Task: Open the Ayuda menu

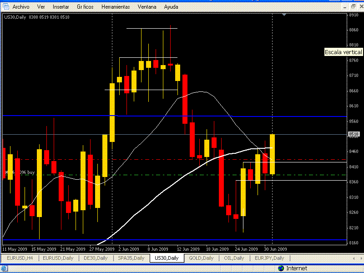Action: [171, 7]
